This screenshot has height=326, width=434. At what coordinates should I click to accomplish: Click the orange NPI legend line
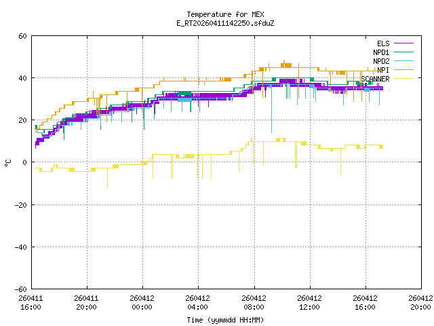click(x=403, y=70)
